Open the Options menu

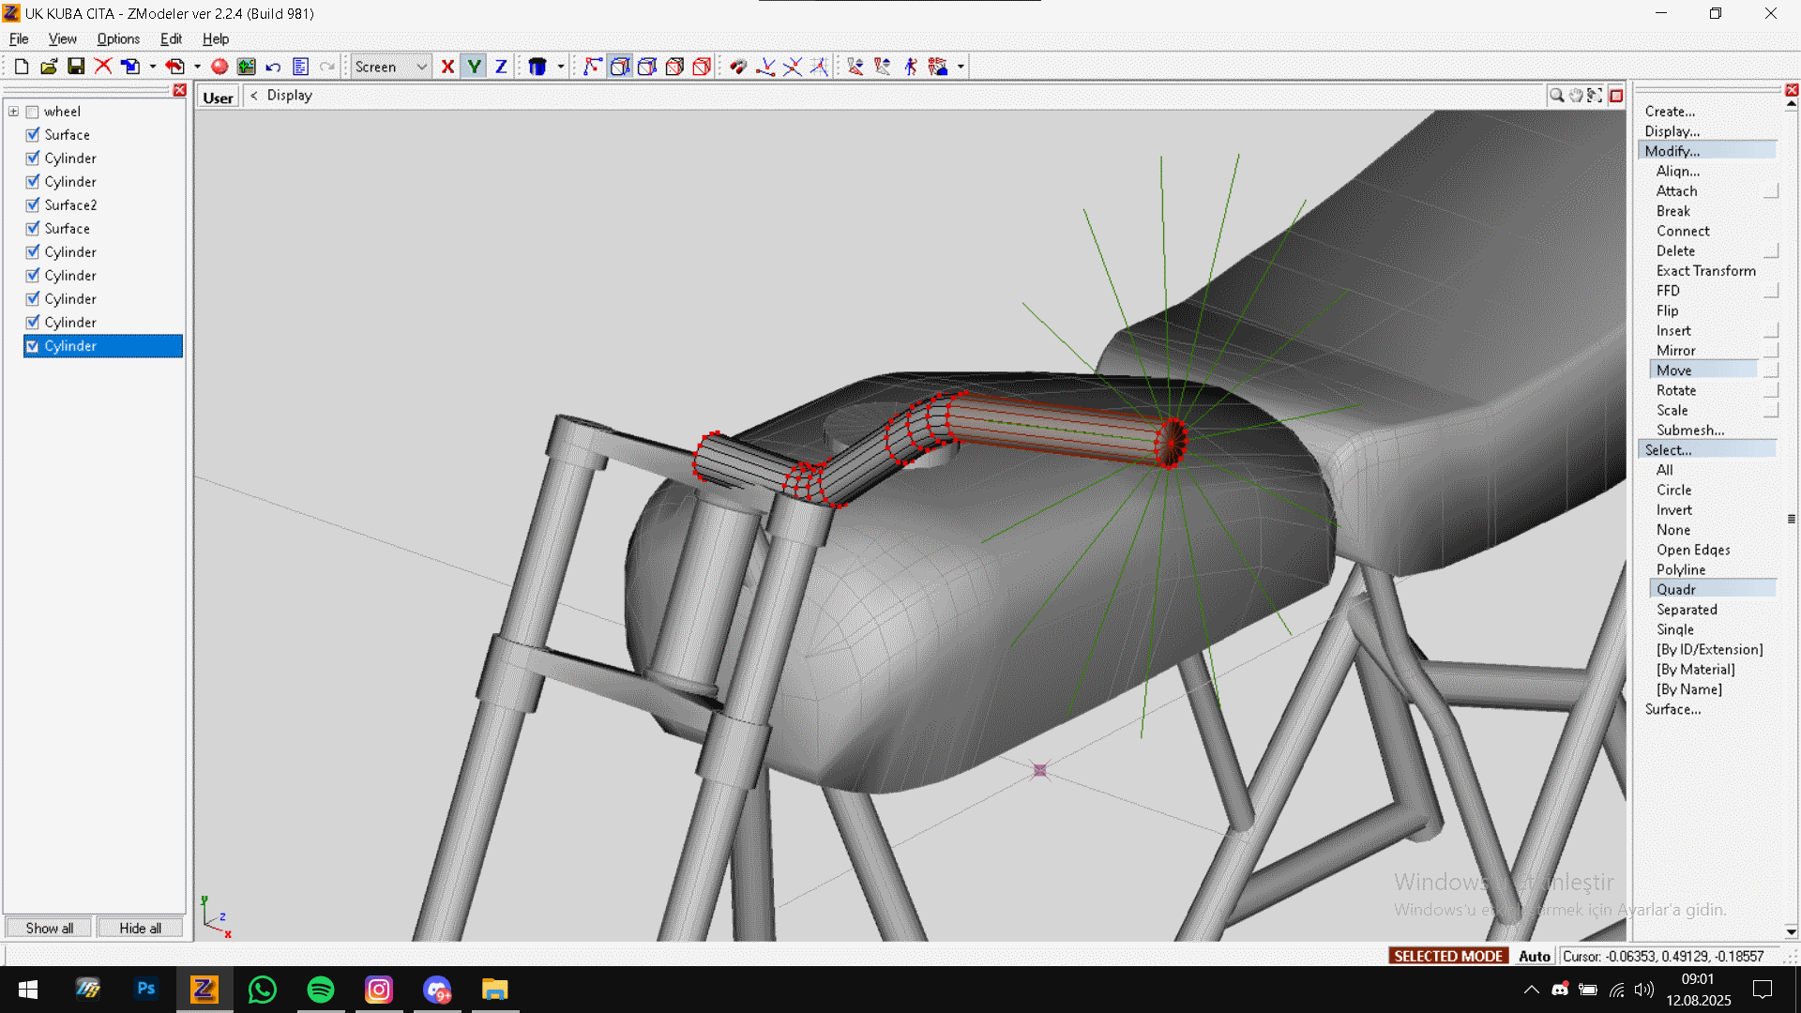tap(118, 38)
